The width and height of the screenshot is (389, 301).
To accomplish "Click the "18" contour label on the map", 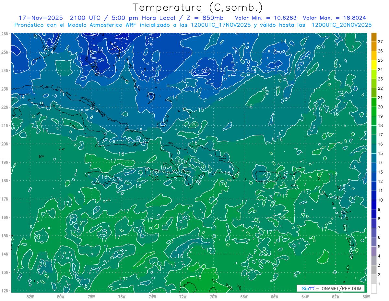I will coord(198,277).
